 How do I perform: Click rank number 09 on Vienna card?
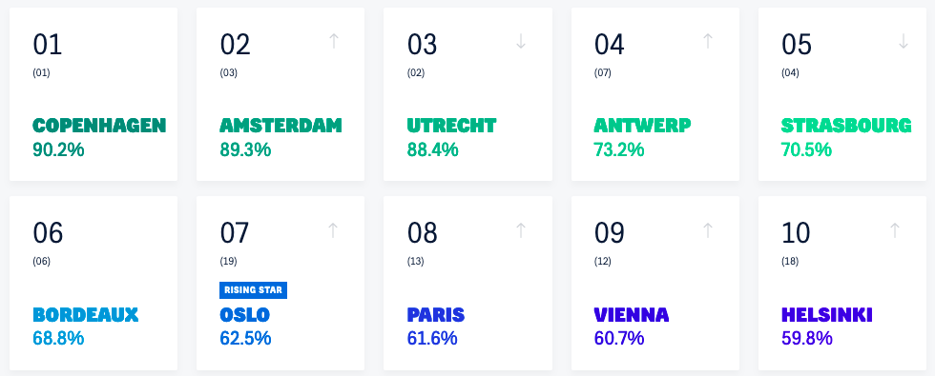[x=610, y=233]
